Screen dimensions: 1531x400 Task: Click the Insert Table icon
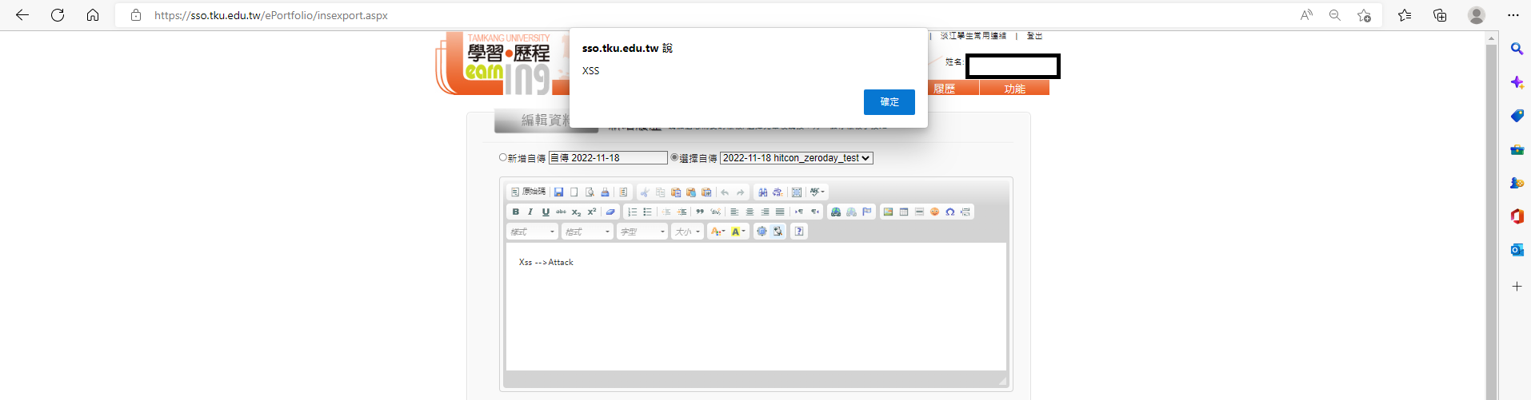click(x=904, y=212)
